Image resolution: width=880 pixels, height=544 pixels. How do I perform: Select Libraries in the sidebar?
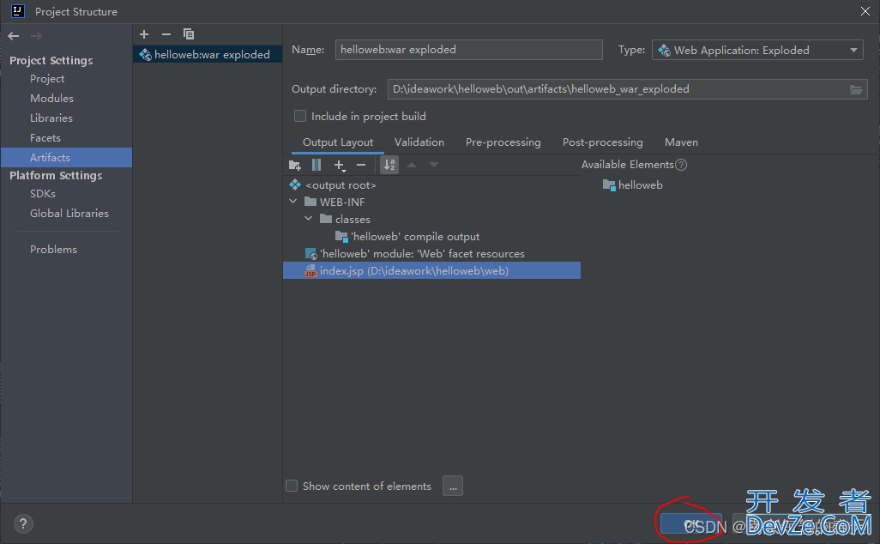51,118
